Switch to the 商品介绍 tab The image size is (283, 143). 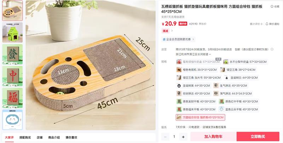click(54, 137)
